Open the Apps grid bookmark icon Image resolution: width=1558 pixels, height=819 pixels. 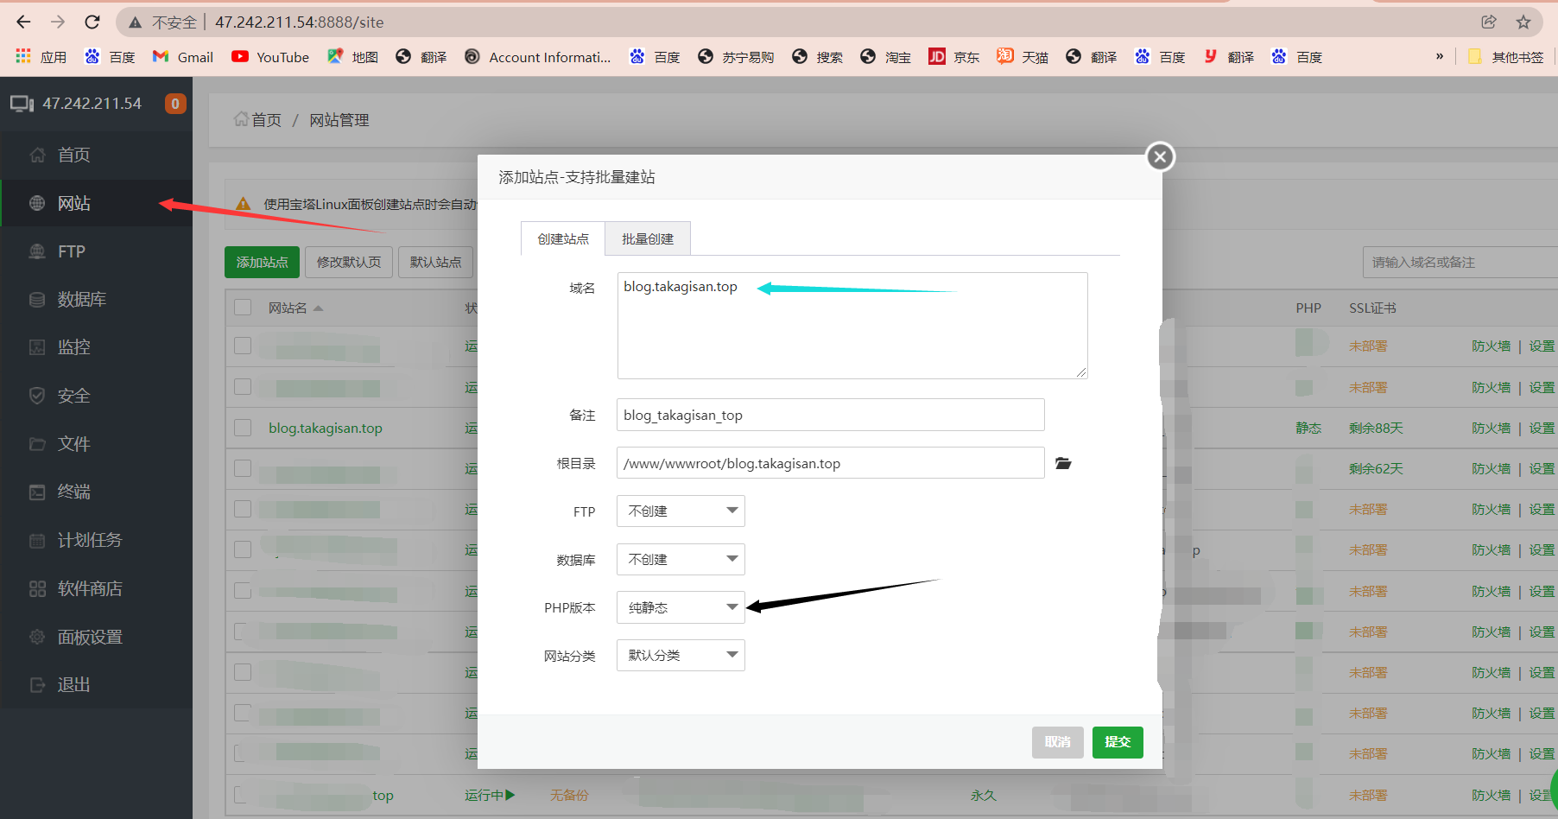(23, 56)
